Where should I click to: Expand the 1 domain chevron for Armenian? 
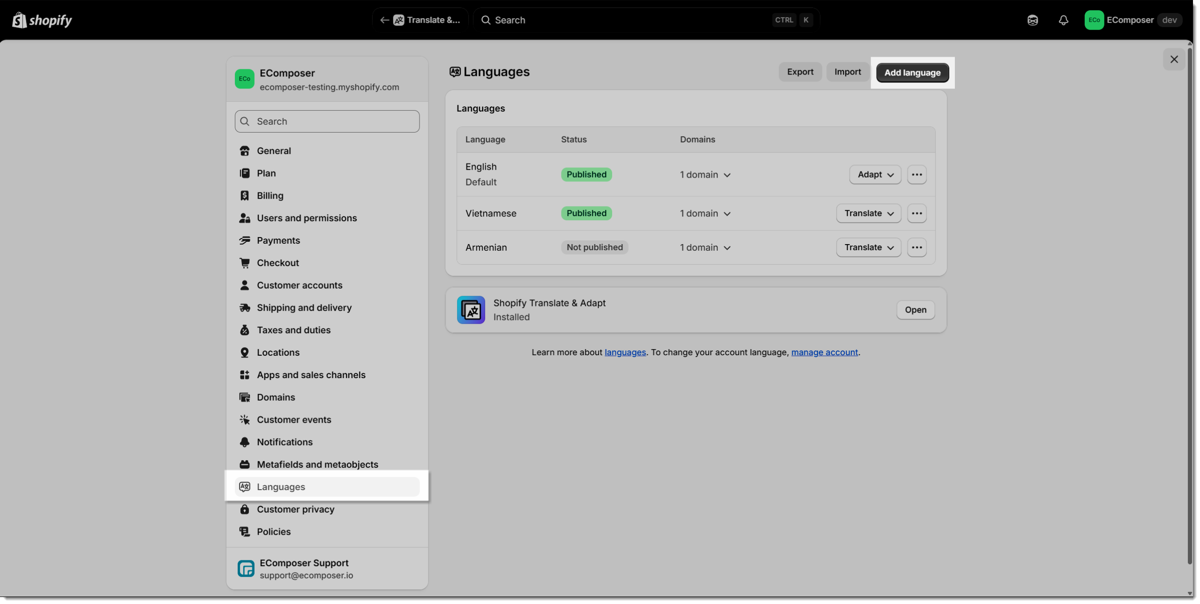coord(727,248)
